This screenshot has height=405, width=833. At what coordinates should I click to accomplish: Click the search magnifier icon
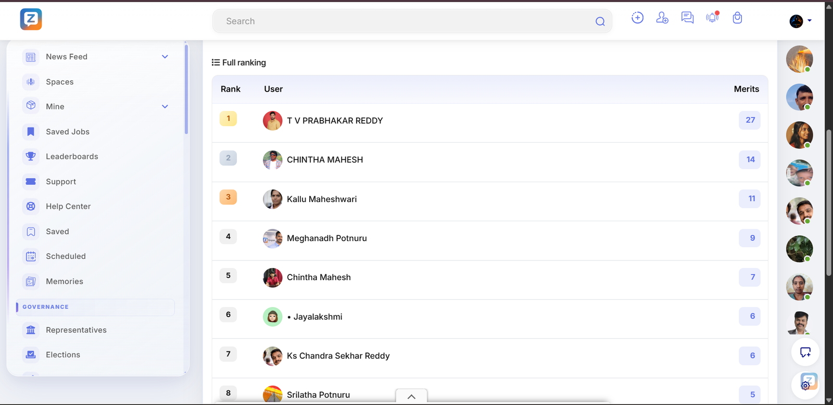coord(600,21)
